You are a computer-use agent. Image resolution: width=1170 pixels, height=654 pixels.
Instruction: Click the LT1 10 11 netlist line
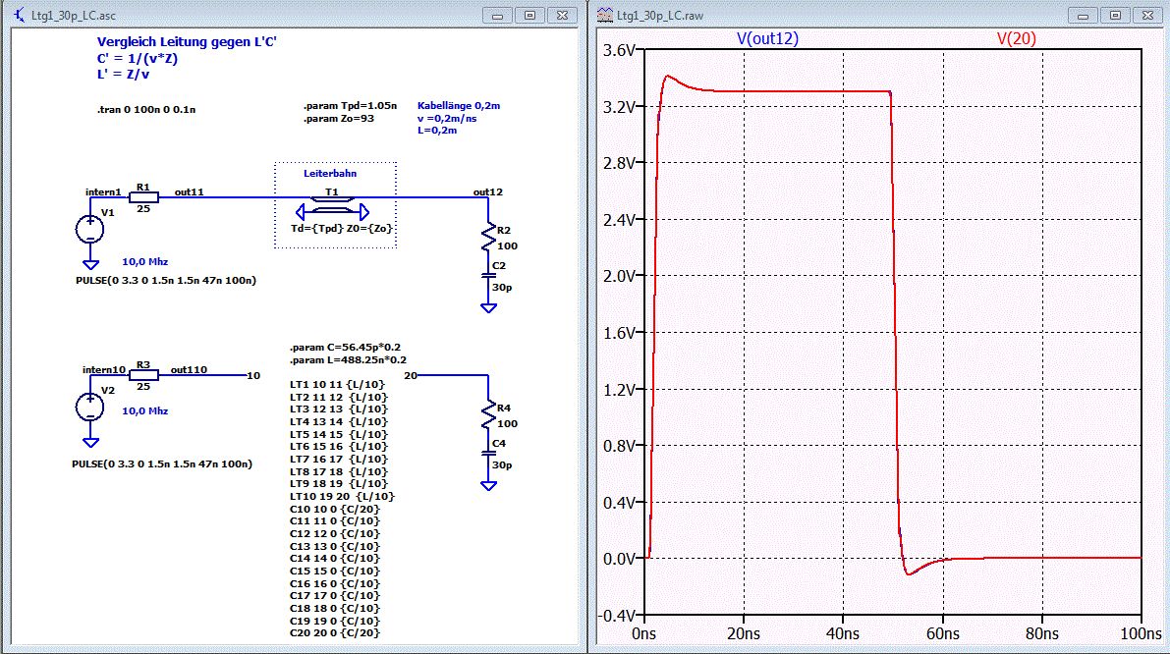337,385
